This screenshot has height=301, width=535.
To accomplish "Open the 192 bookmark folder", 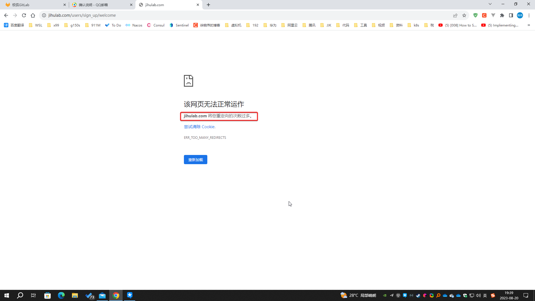I will 252,25.
